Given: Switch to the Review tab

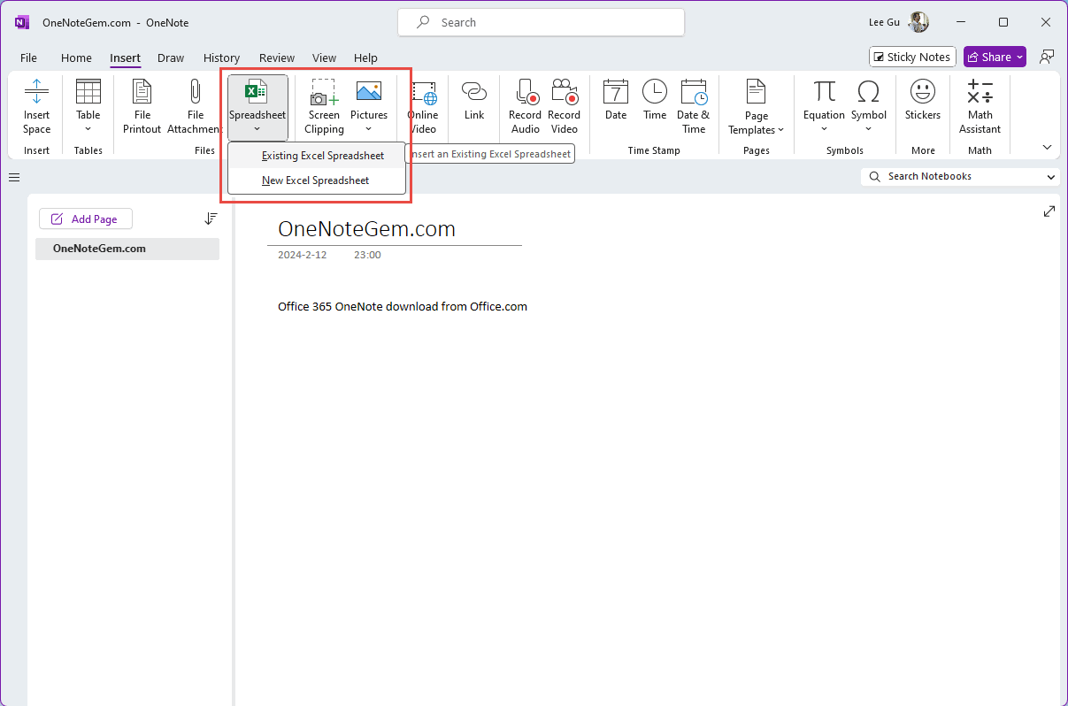Looking at the screenshot, I should click(x=277, y=58).
